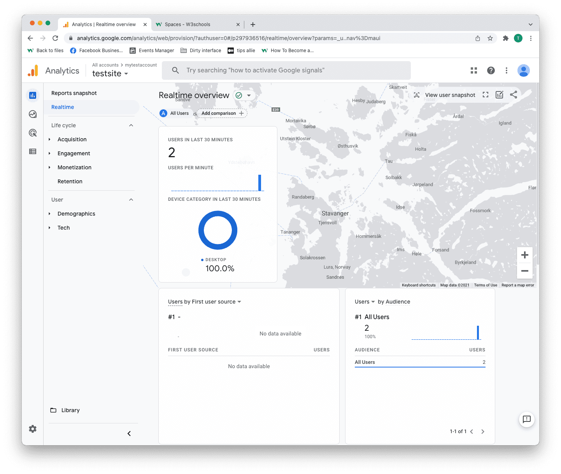This screenshot has width=561, height=474.
Task: Open Analytics help with the question mark icon
Action: [491, 70]
